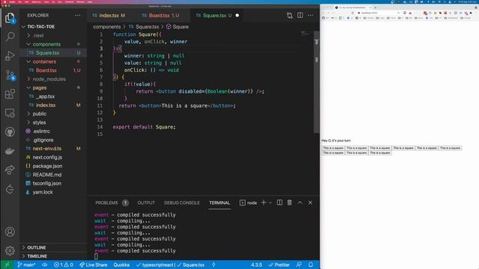This screenshot has height=269, width=479.
Task: Open the Remote Explorer view
Action: coord(10,113)
